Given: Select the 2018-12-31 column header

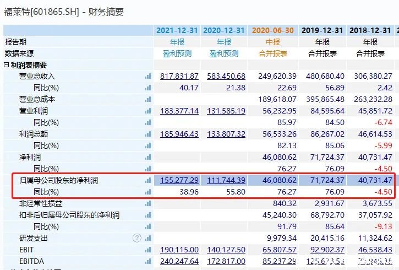Looking at the screenshot, I should point(370,30).
